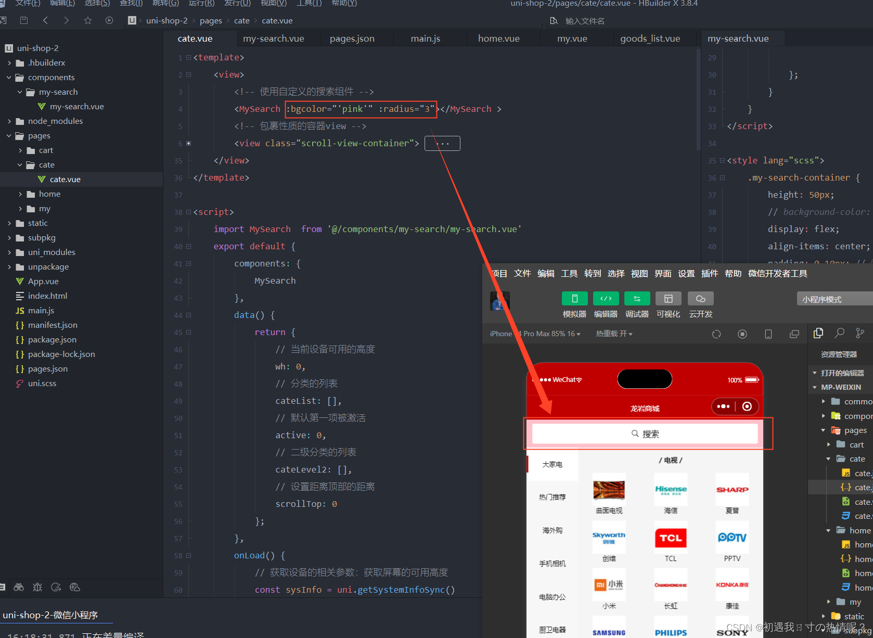This screenshot has width=873, height=638.
Task: Expand the static folder
Action: point(9,223)
